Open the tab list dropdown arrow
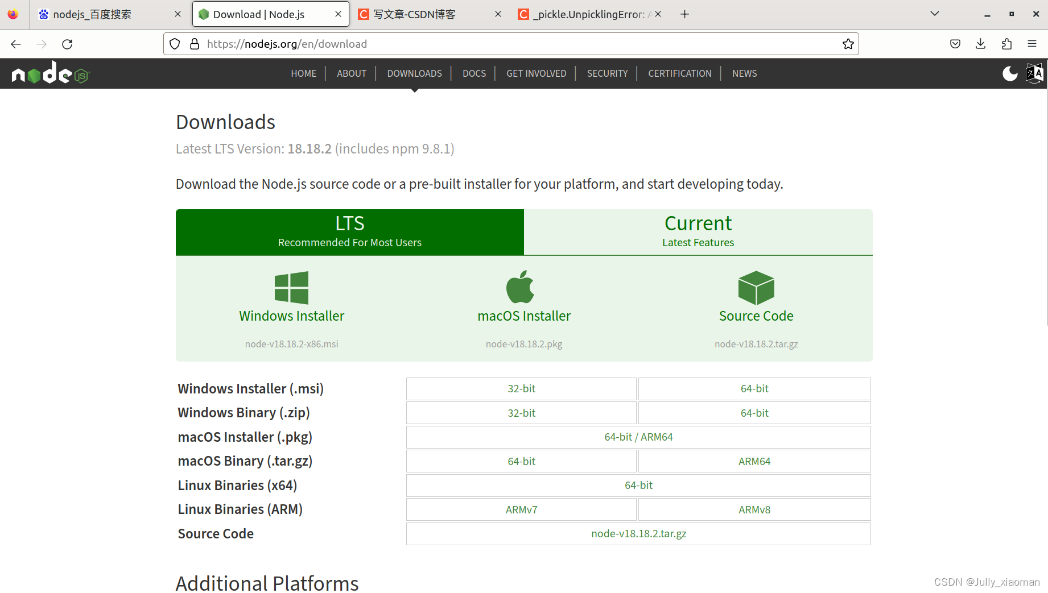The width and height of the screenshot is (1048, 593). [x=934, y=13]
